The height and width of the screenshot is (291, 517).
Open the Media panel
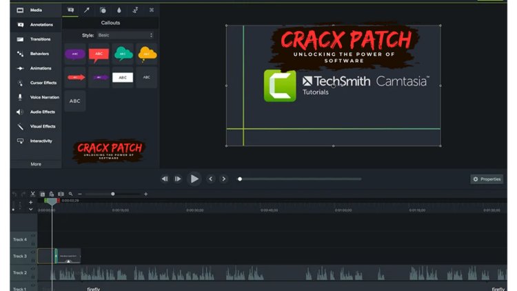36,10
